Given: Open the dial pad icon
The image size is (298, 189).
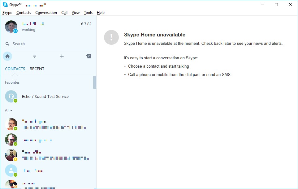Looking at the screenshot, I should (35, 56).
